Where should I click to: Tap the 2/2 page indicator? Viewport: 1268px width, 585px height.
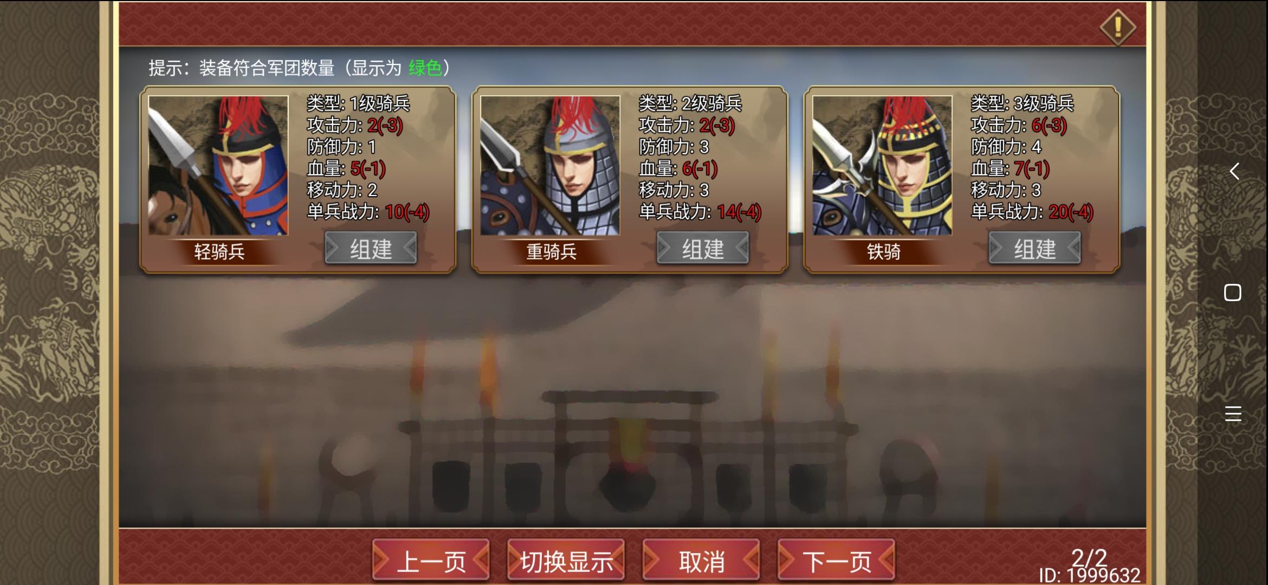(x=1090, y=556)
